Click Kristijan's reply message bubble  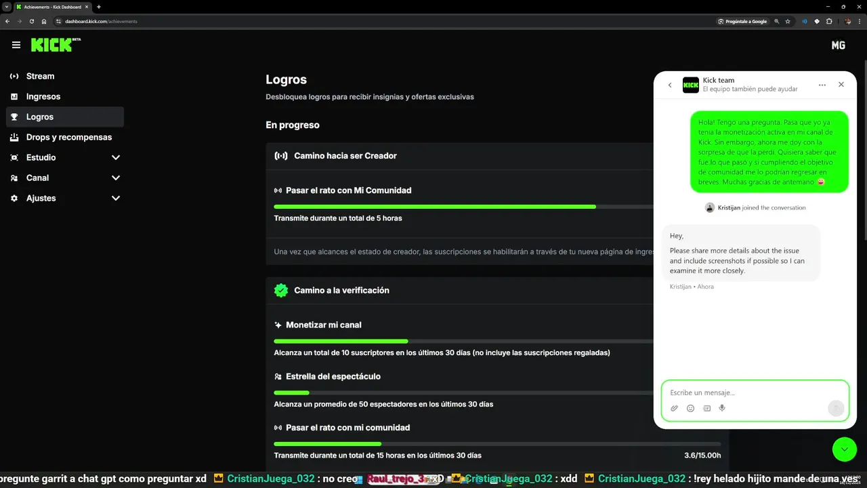[x=741, y=253]
